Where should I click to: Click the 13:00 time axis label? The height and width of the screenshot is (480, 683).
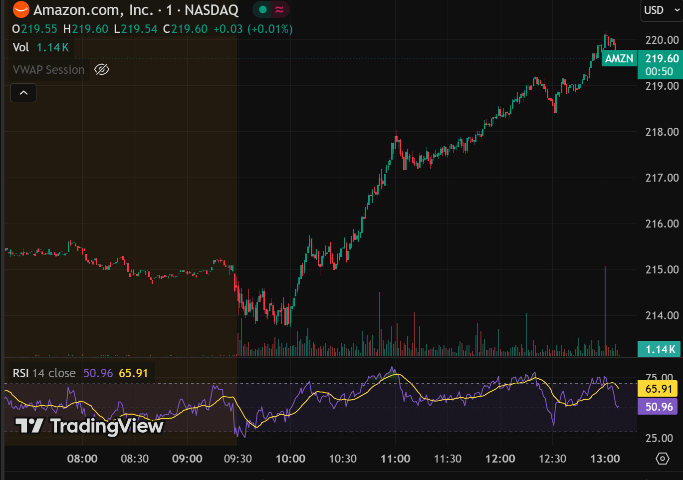605,459
